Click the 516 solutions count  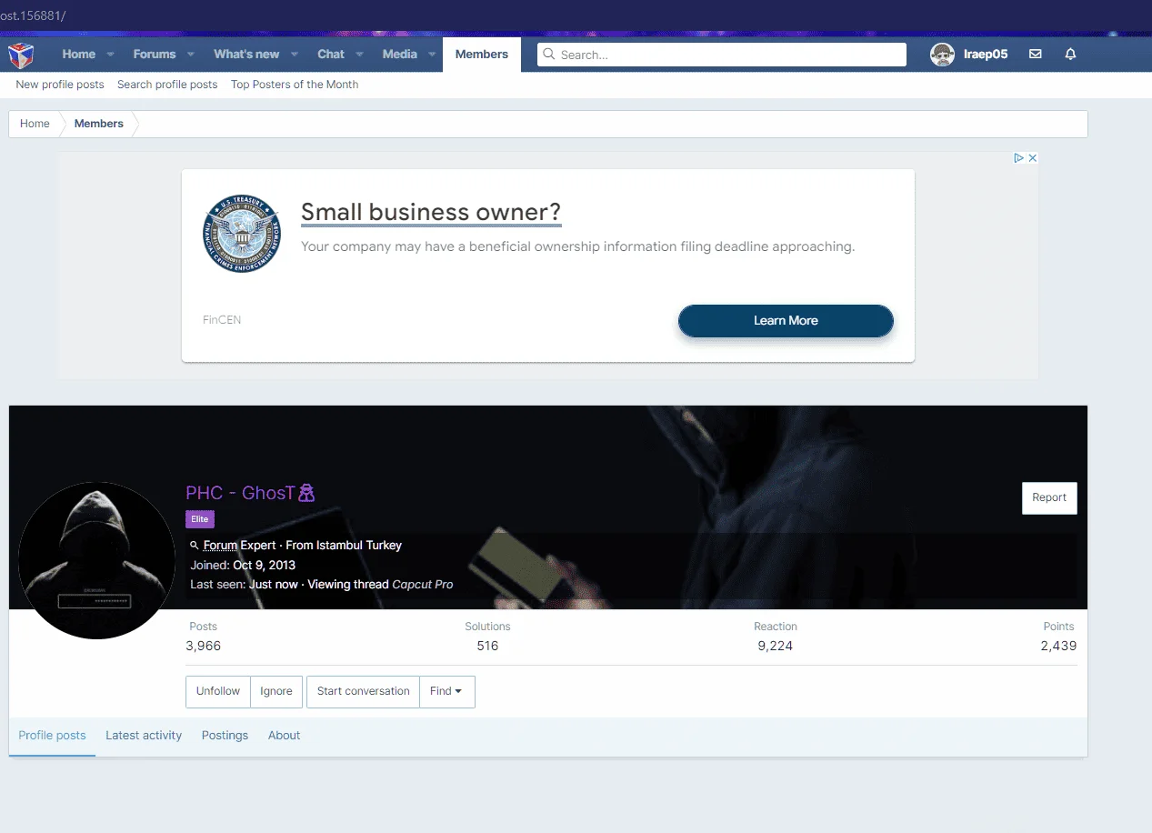click(487, 647)
